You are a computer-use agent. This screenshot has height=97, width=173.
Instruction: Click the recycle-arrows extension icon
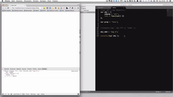61,8
